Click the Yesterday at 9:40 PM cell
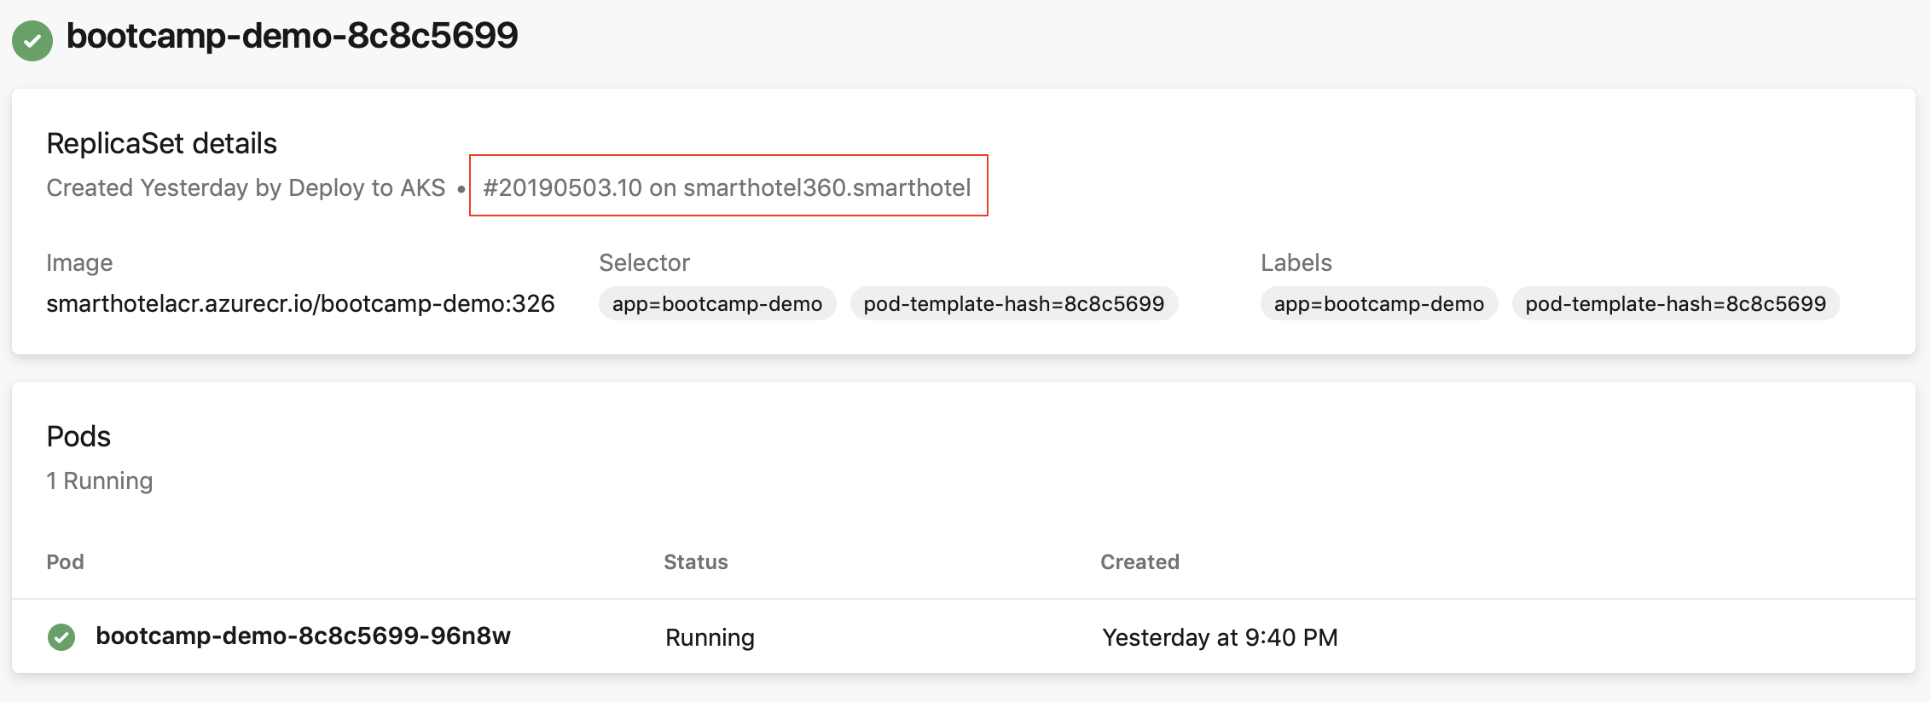The image size is (1931, 702). coord(1220,637)
